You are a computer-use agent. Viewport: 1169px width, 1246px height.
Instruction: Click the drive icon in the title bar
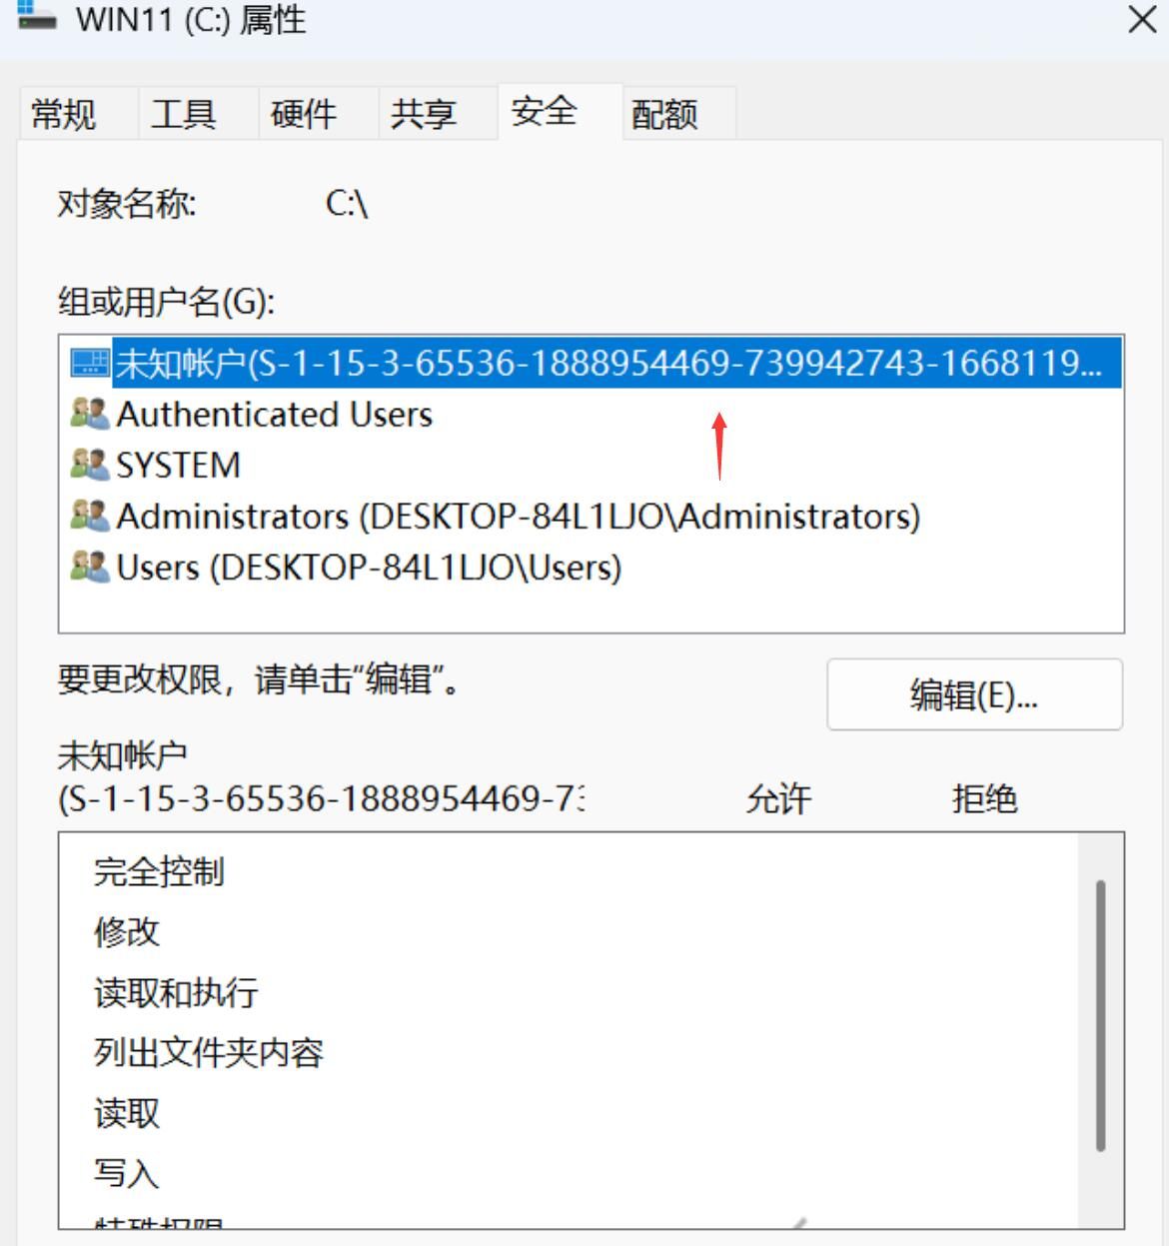pyautogui.click(x=37, y=17)
